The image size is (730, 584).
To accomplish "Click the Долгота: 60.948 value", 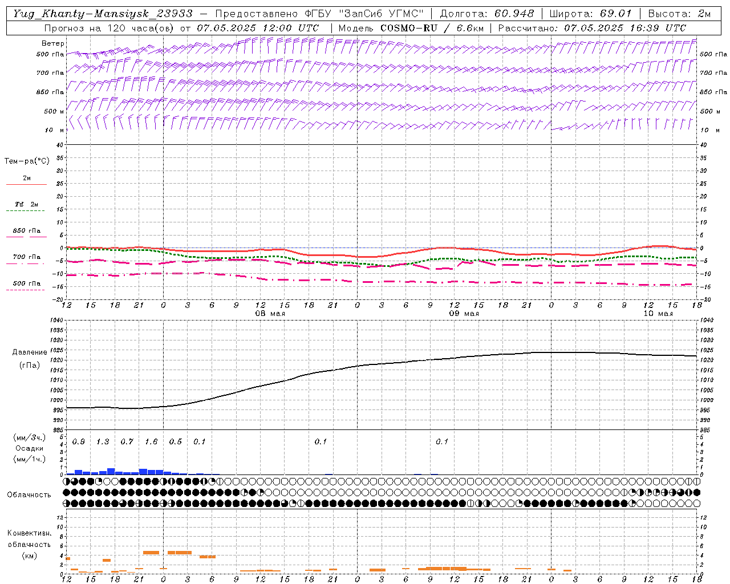I will pyautogui.click(x=487, y=14).
